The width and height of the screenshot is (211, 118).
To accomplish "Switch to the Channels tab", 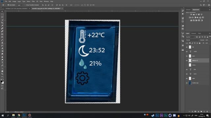I will tap(194, 33).
